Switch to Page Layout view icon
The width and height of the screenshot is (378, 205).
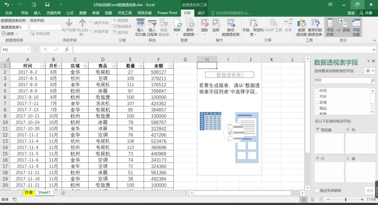click(x=313, y=199)
